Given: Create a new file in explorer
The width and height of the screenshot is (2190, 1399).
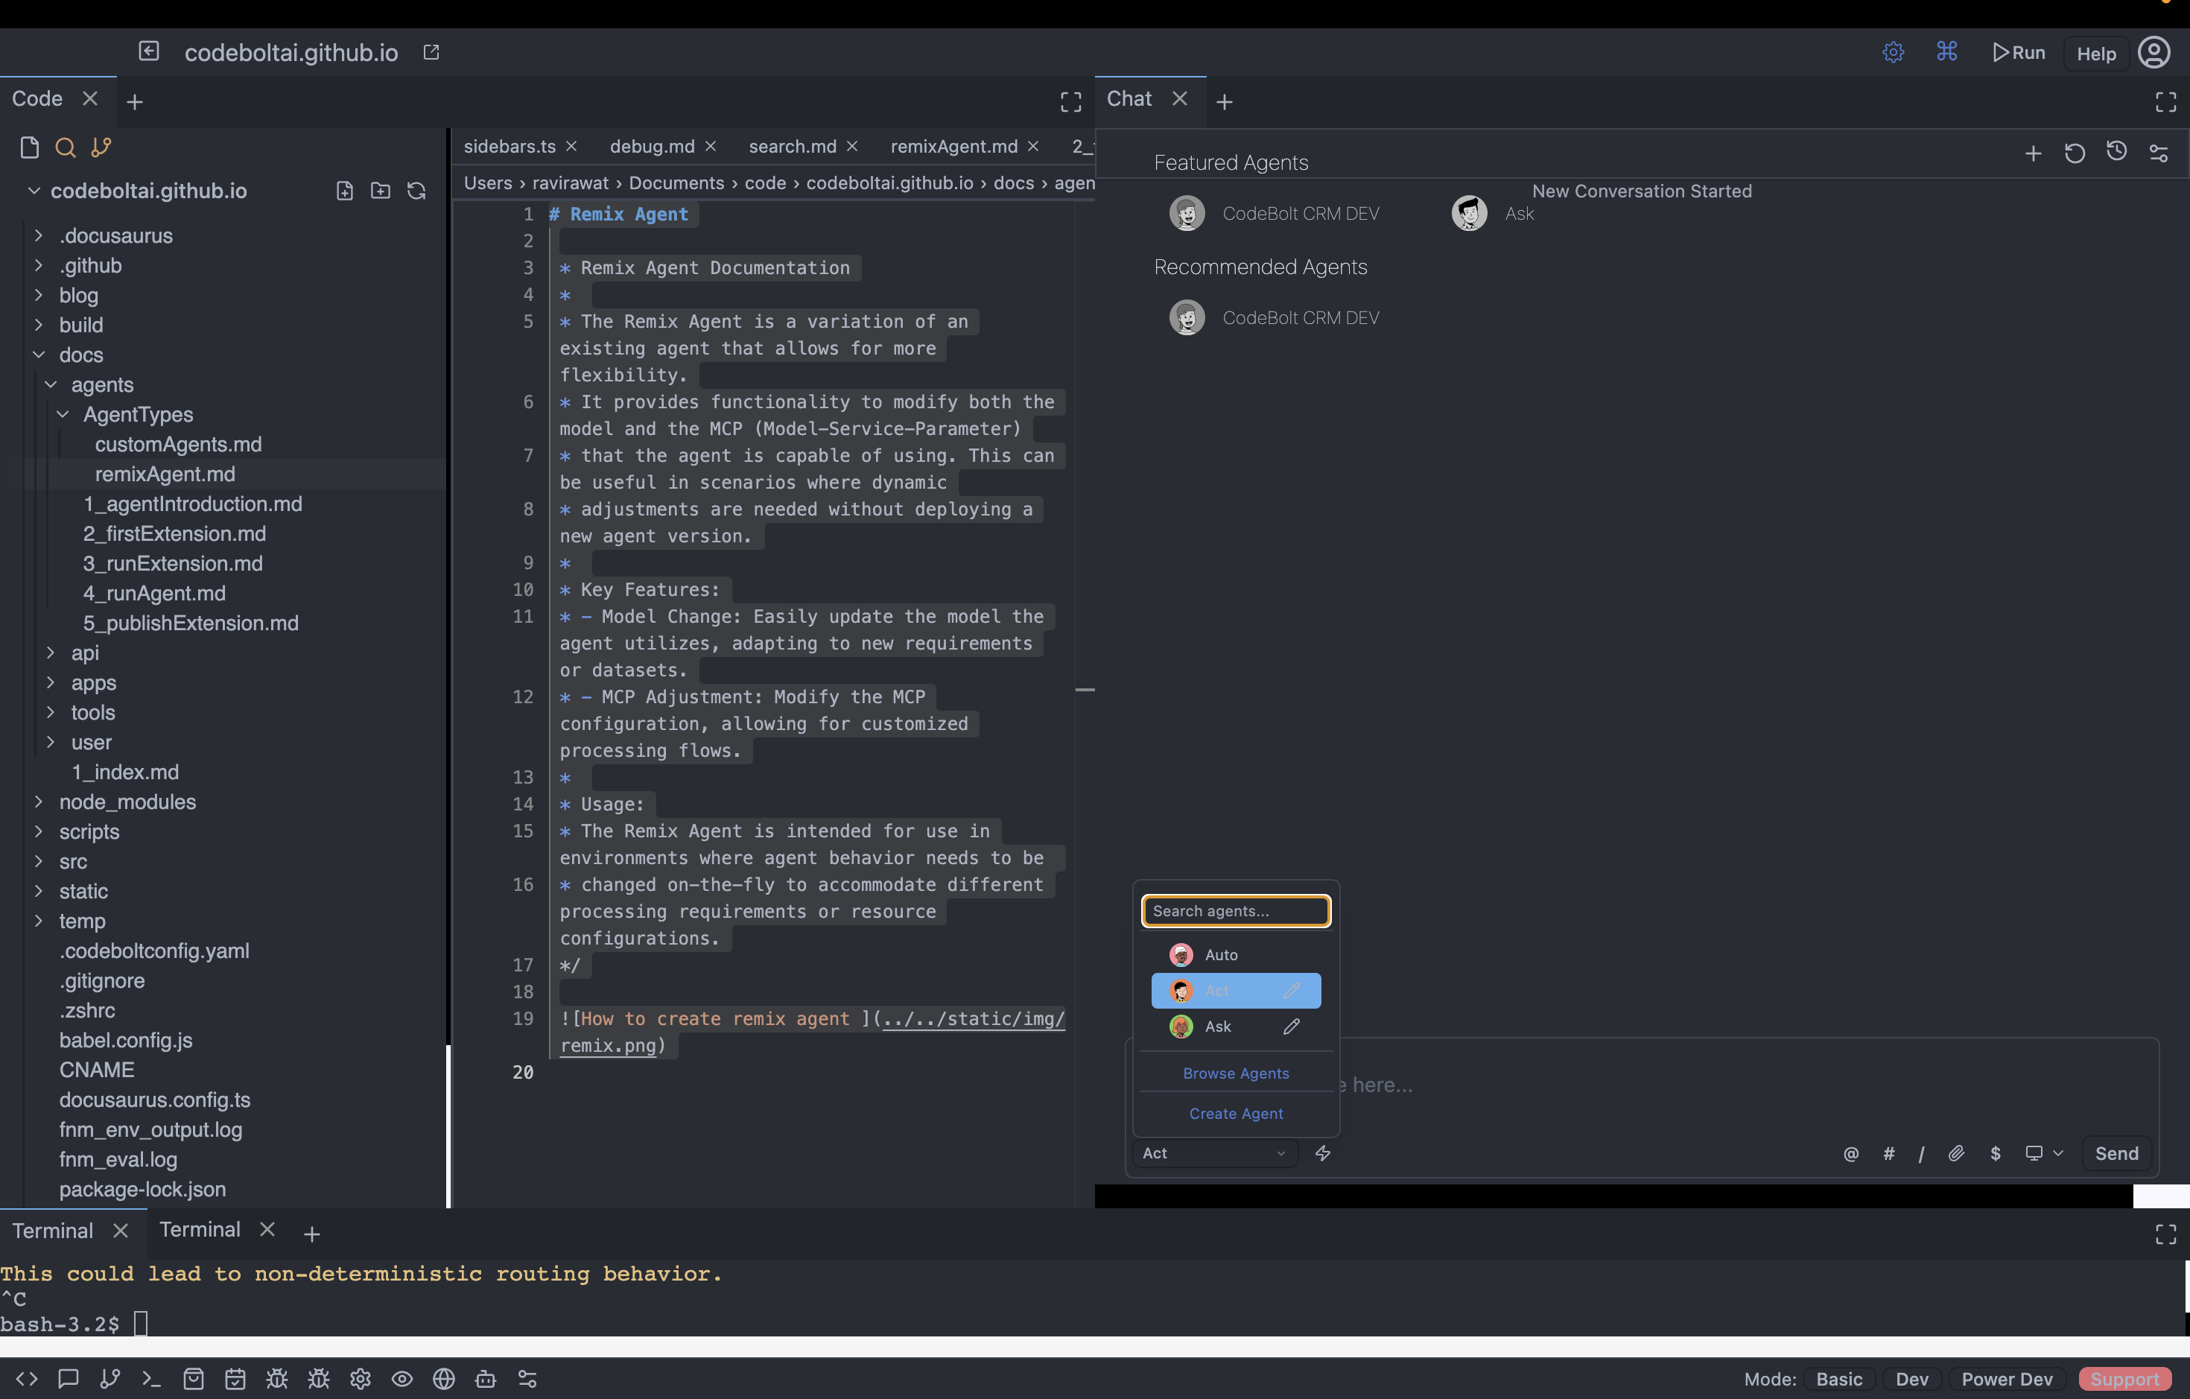Looking at the screenshot, I should [345, 190].
